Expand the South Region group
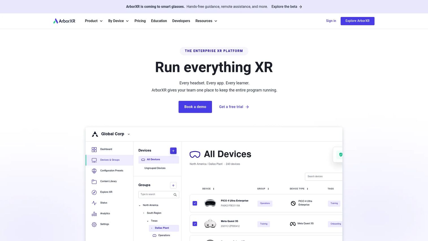 [x=144, y=213]
